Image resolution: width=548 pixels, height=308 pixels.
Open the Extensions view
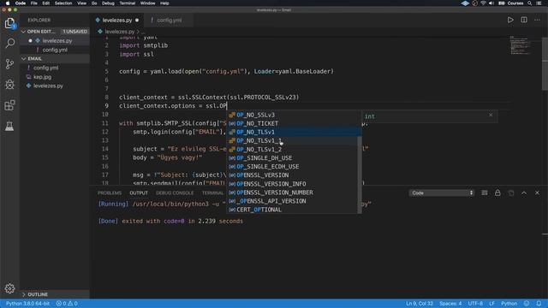coord(9,105)
